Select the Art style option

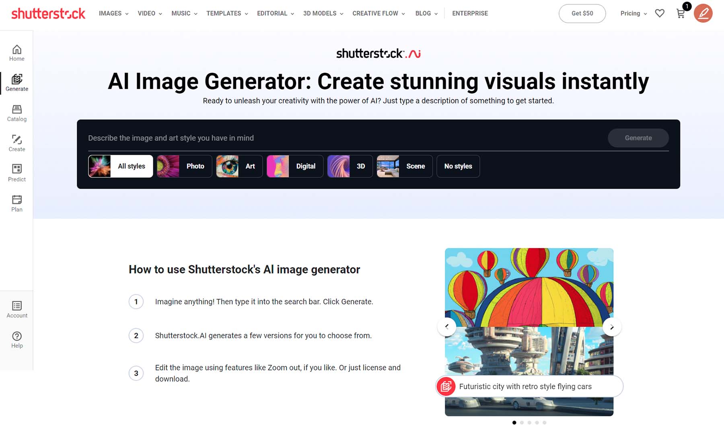pos(239,166)
